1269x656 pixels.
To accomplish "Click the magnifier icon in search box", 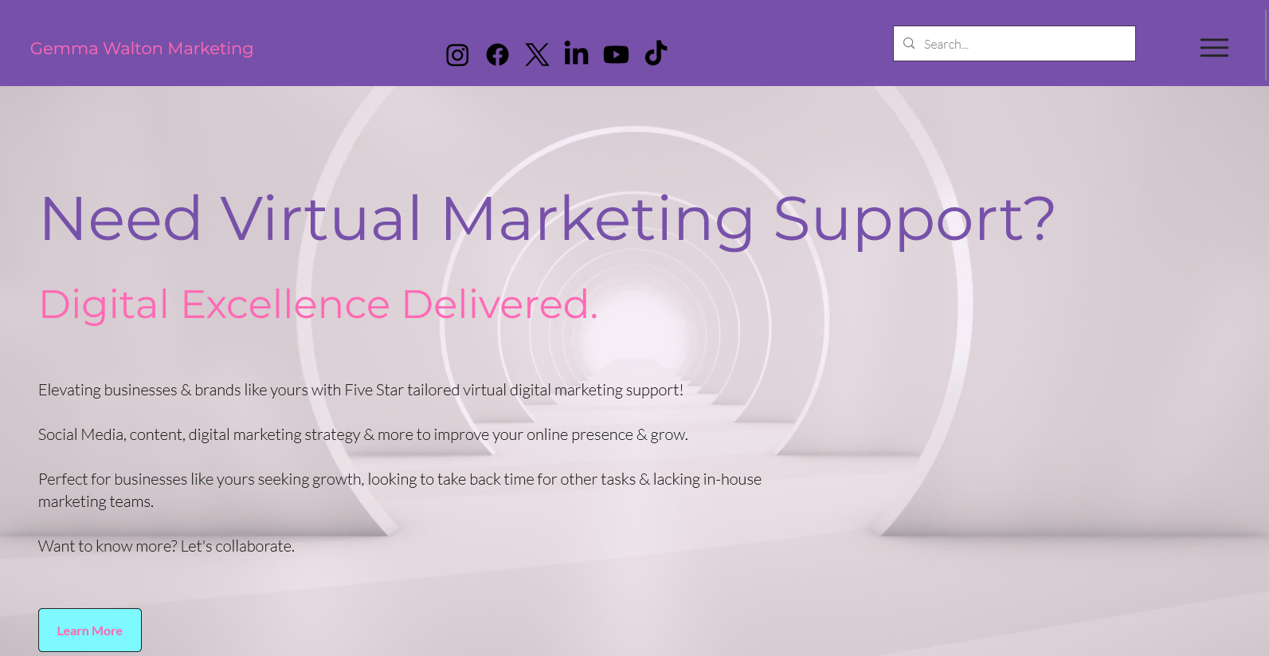I will tap(909, 43).
